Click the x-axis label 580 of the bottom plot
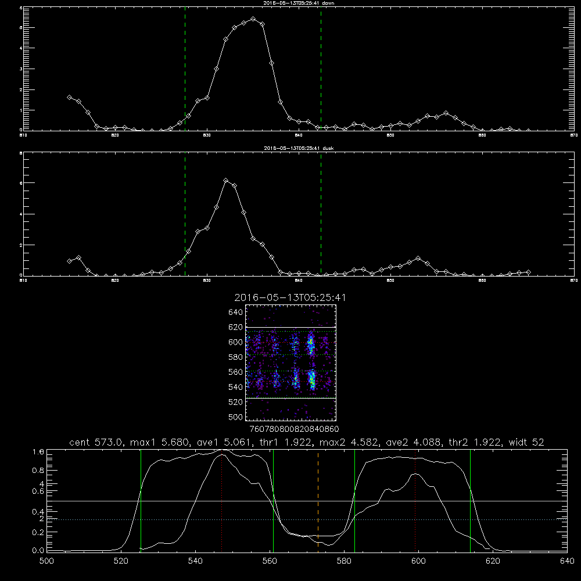 pos(344,561)
